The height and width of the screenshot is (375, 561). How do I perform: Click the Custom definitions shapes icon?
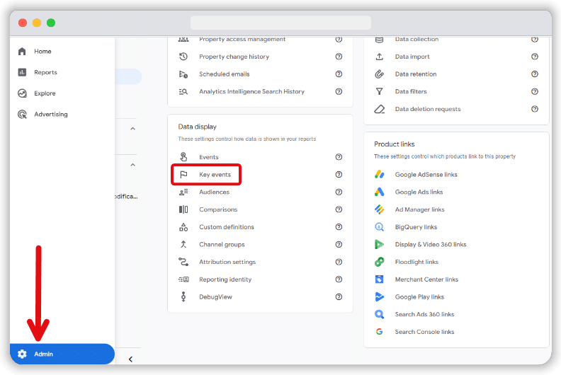click(x=183, y=227)
